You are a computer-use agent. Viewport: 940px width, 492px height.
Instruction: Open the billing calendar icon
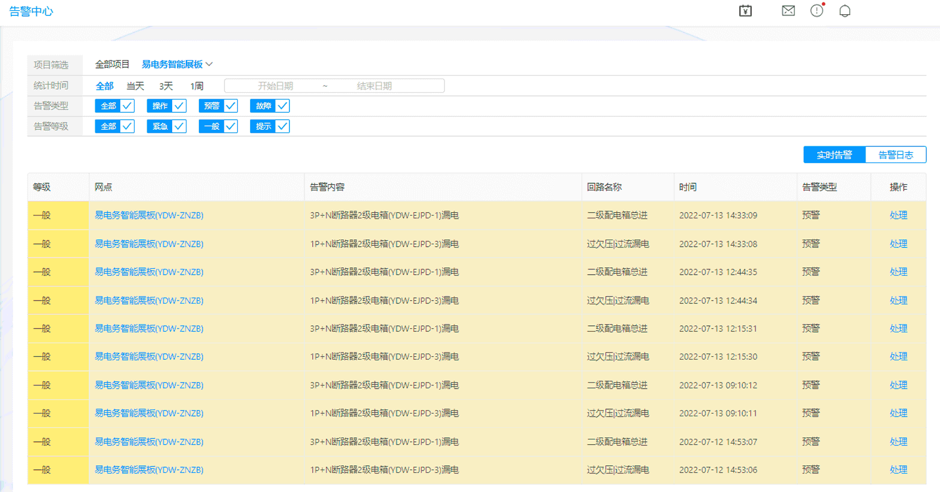tap(745, 11)
